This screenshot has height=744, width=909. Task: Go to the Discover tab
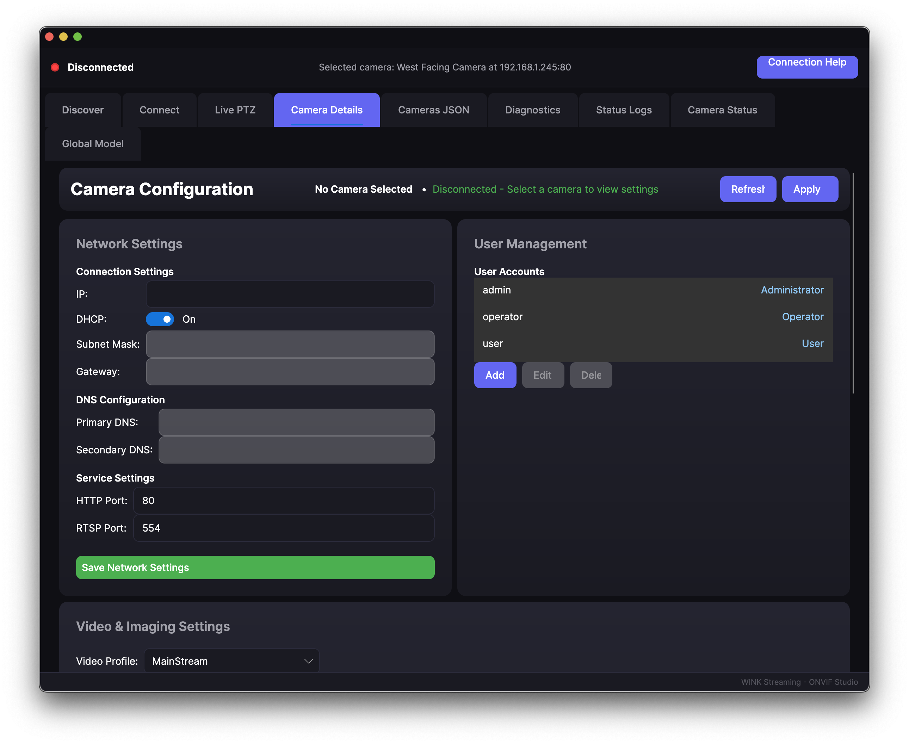click(83, 110)
